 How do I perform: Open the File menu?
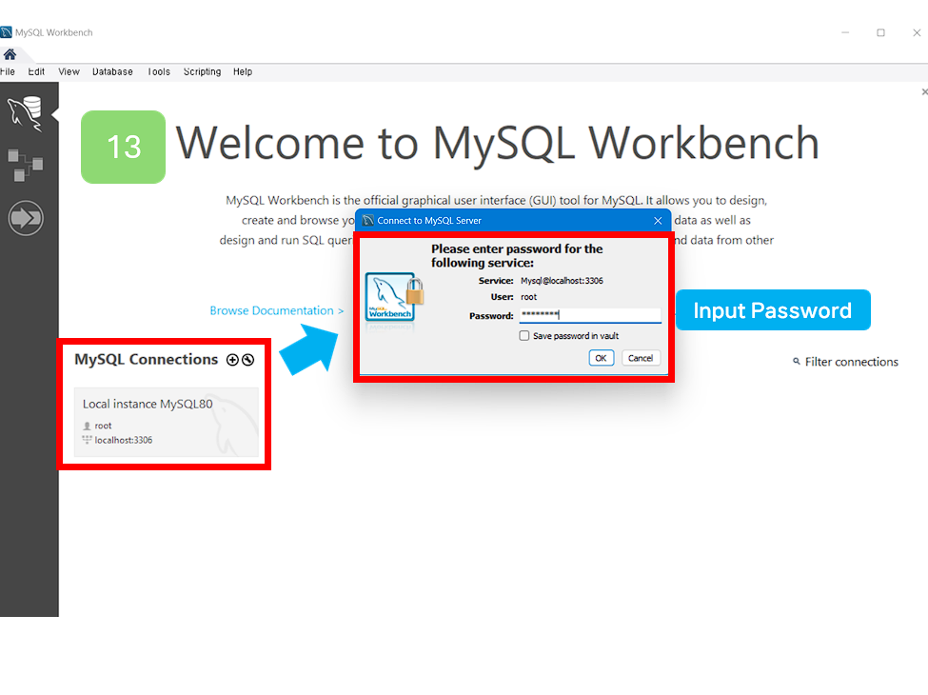[x=8, y=71]
